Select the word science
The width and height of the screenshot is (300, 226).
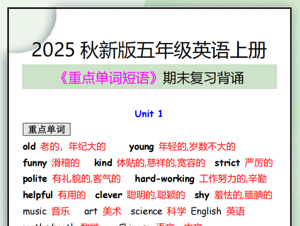(x=146, y=211)
